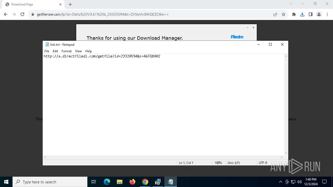Open the Chrome tab search chevron
The height and width of the screenshot is (187, 333).
coord(291,4)
